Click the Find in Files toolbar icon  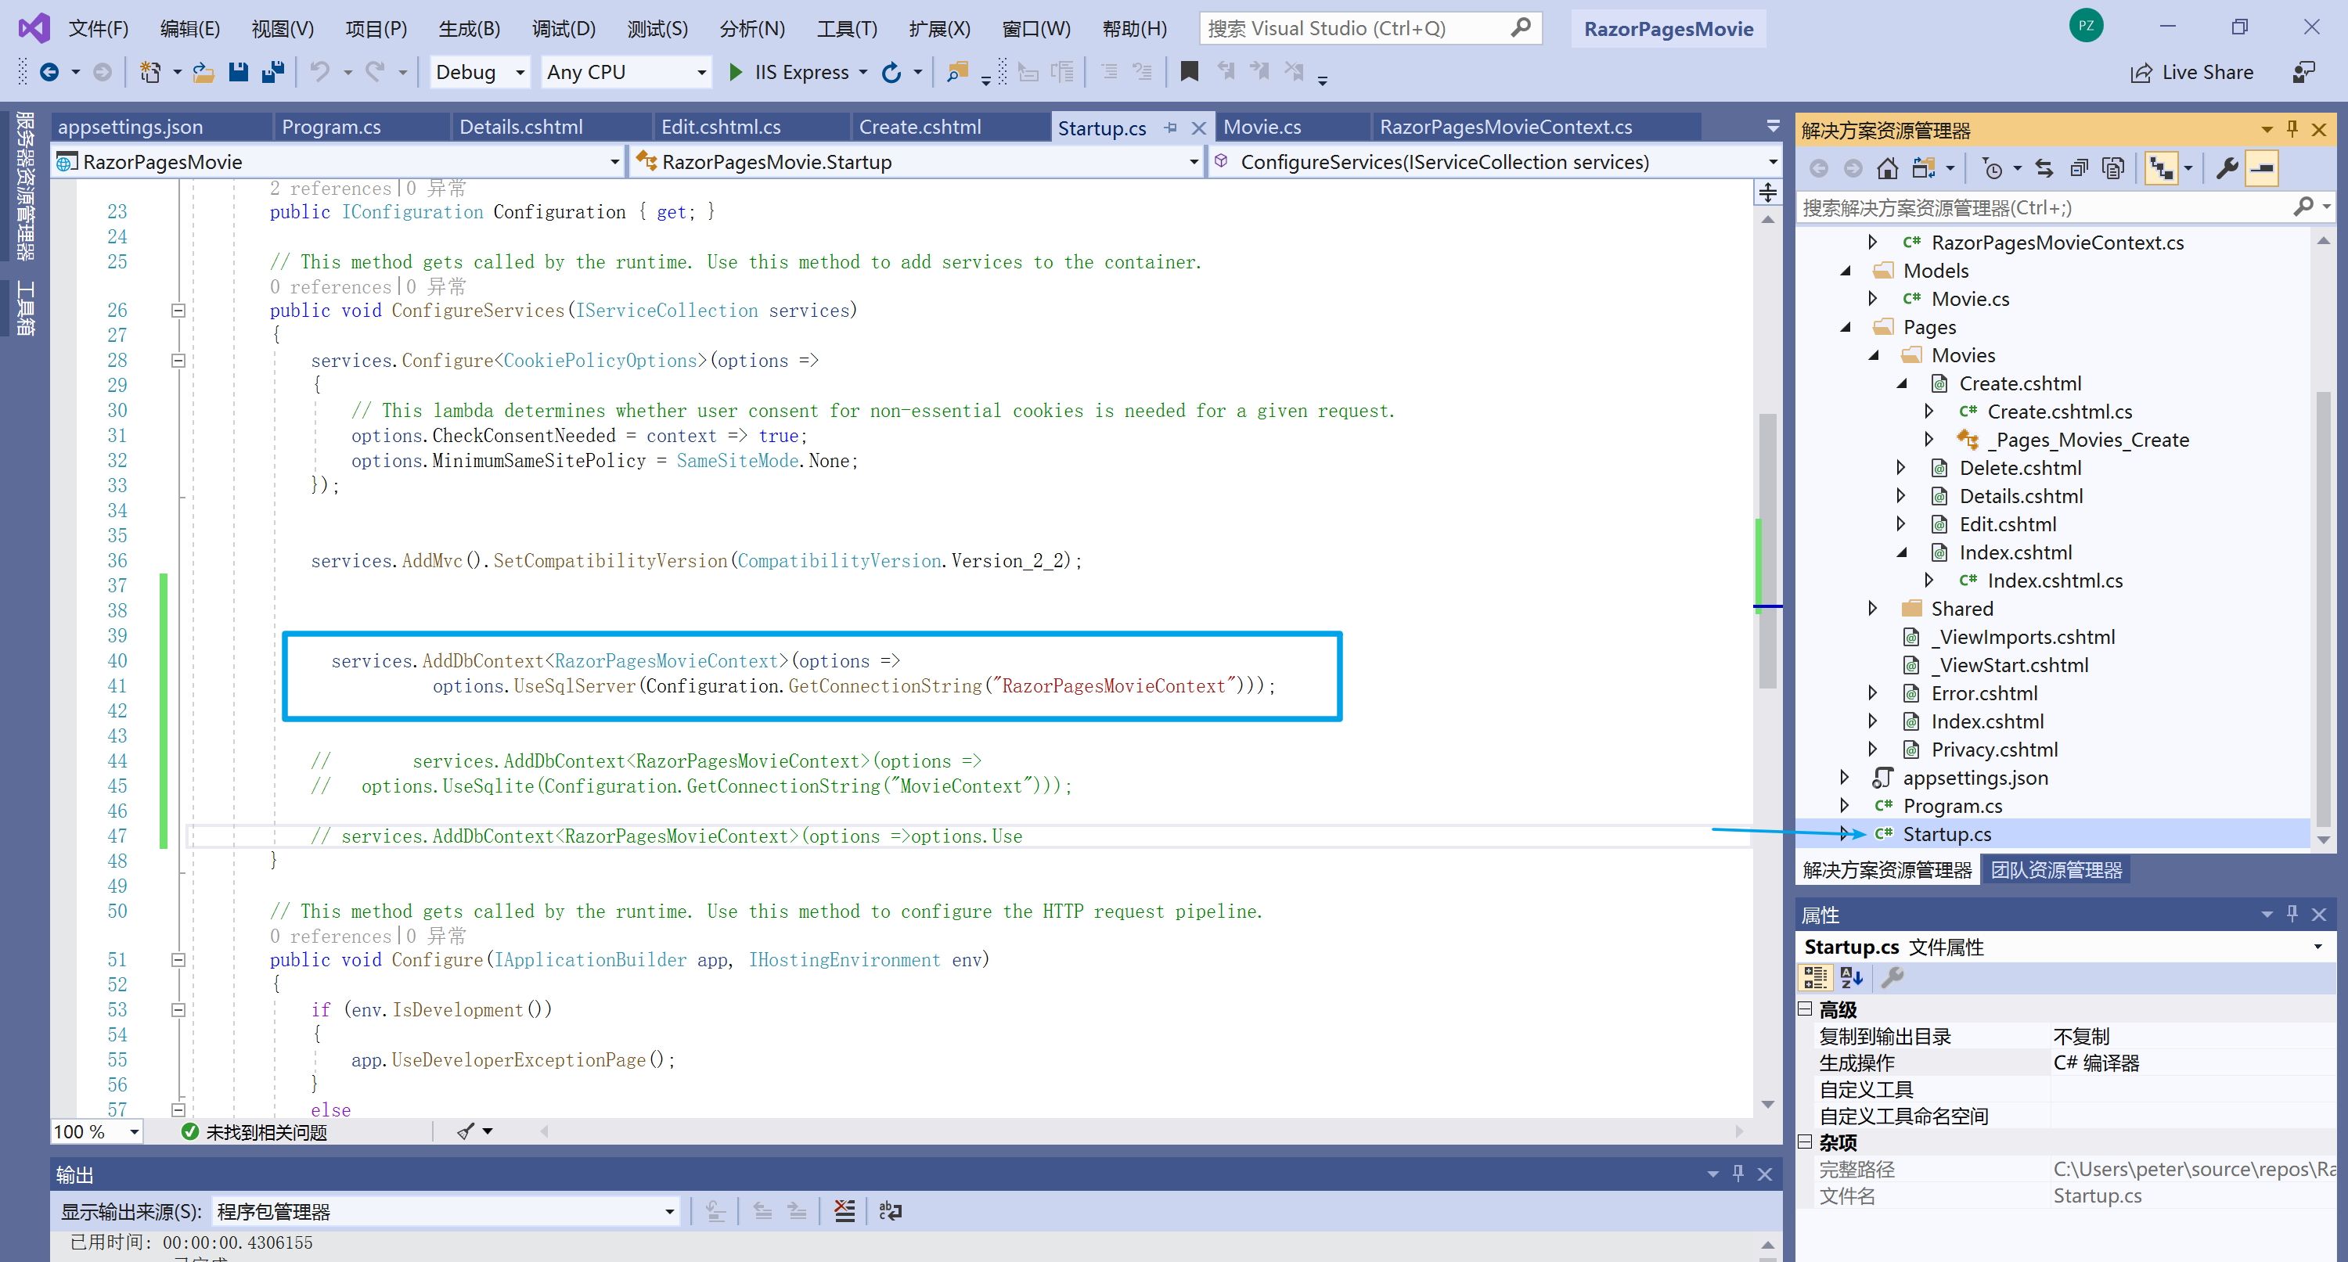pos(957,72)
